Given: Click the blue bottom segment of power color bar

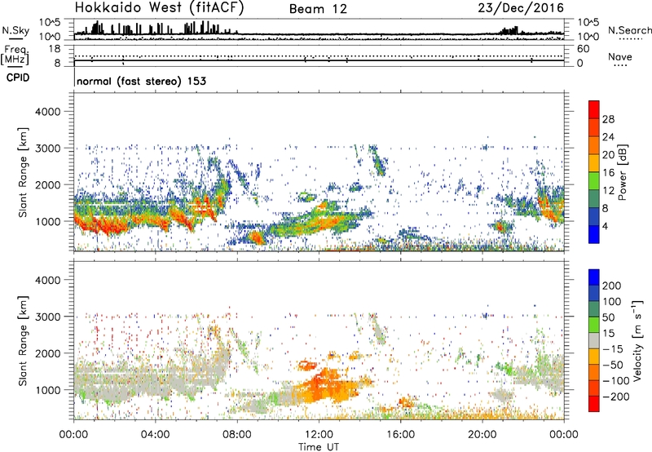Looking at the screenshot, I should (x=594, y=234).
